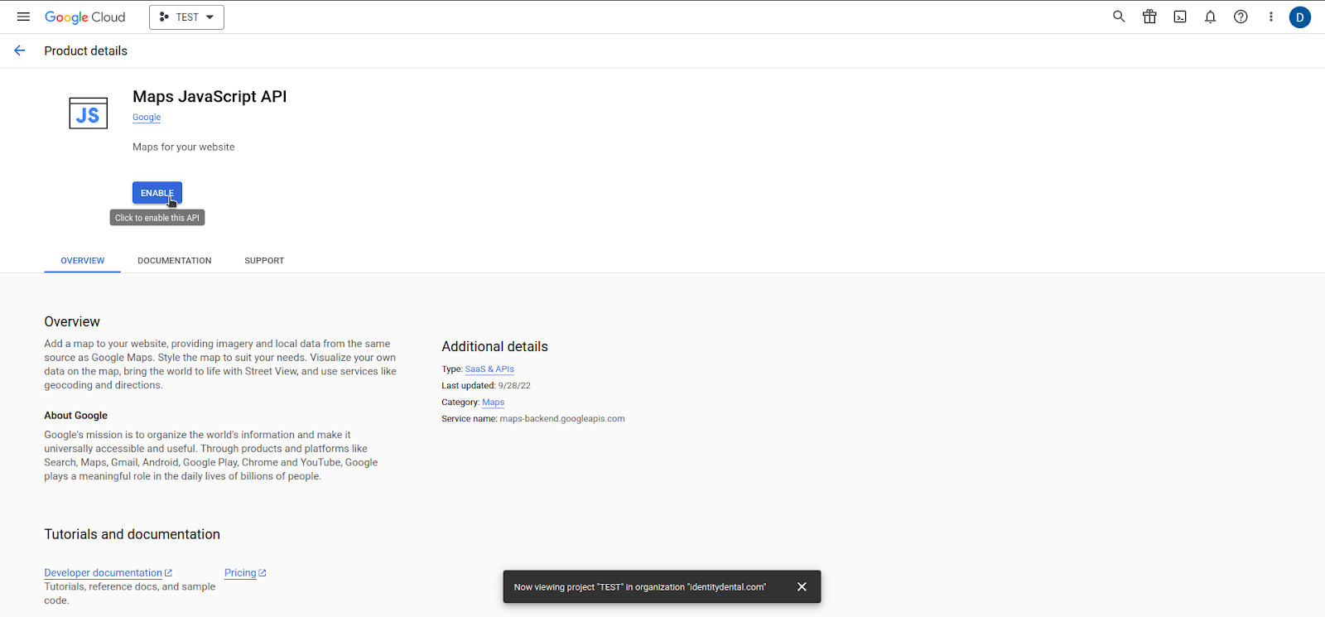Enable the Maps JavaScript API
The width and height of the screenshot is (1325, 617).
(x=157, y=193)
